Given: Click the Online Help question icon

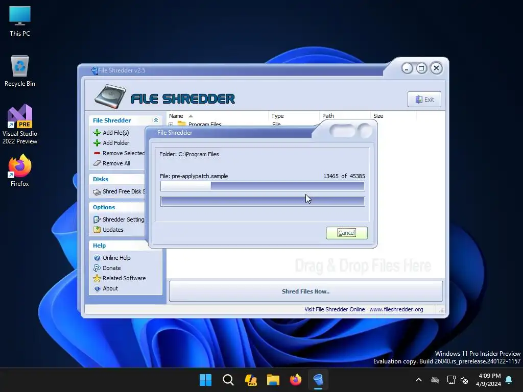Looking at the screenshot, I should click(97, 258).
